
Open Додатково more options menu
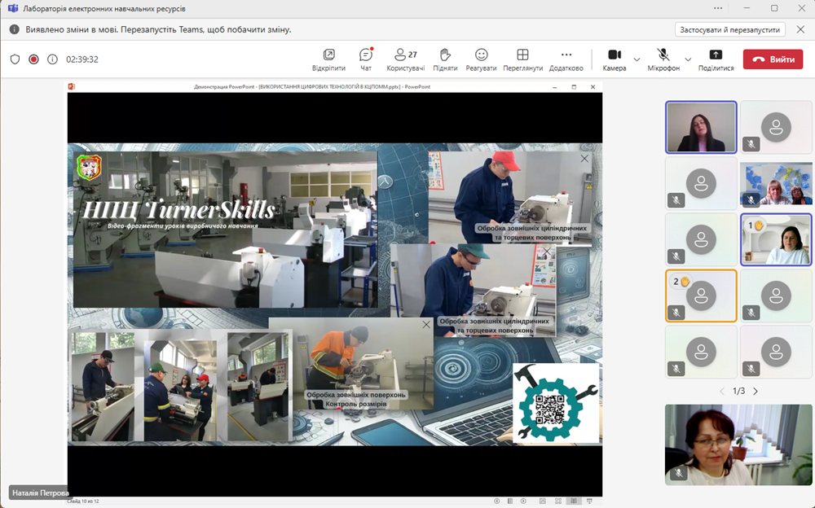tap(566, 59)
